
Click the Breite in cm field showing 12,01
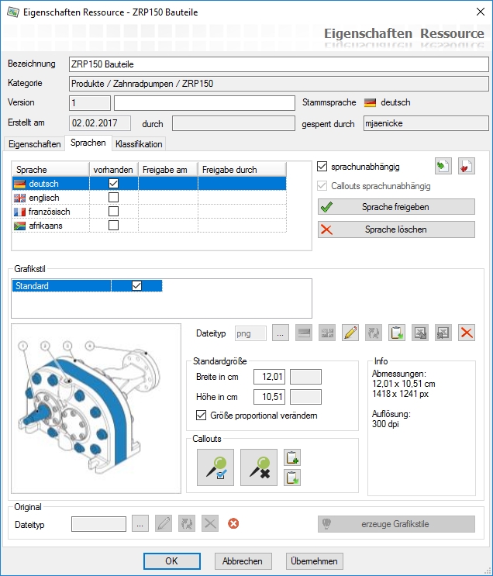point(269,377)
